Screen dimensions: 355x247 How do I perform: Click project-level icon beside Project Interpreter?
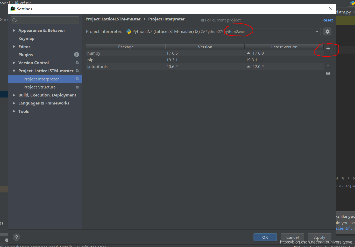pyautogui.click(x=77, y=79)
